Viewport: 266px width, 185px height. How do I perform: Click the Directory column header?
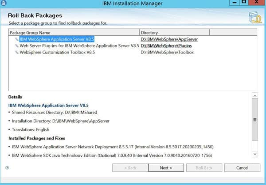coord(174,33)
